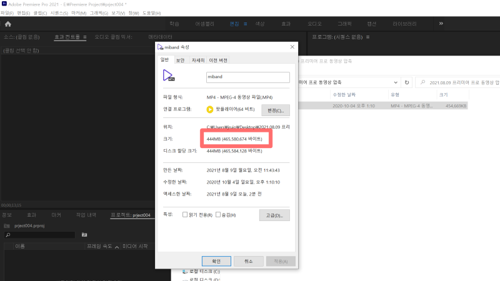The height and width of the screenshot is (281, 500).
Task: Switch to the 색상 workspace
Action: (260, 24)
